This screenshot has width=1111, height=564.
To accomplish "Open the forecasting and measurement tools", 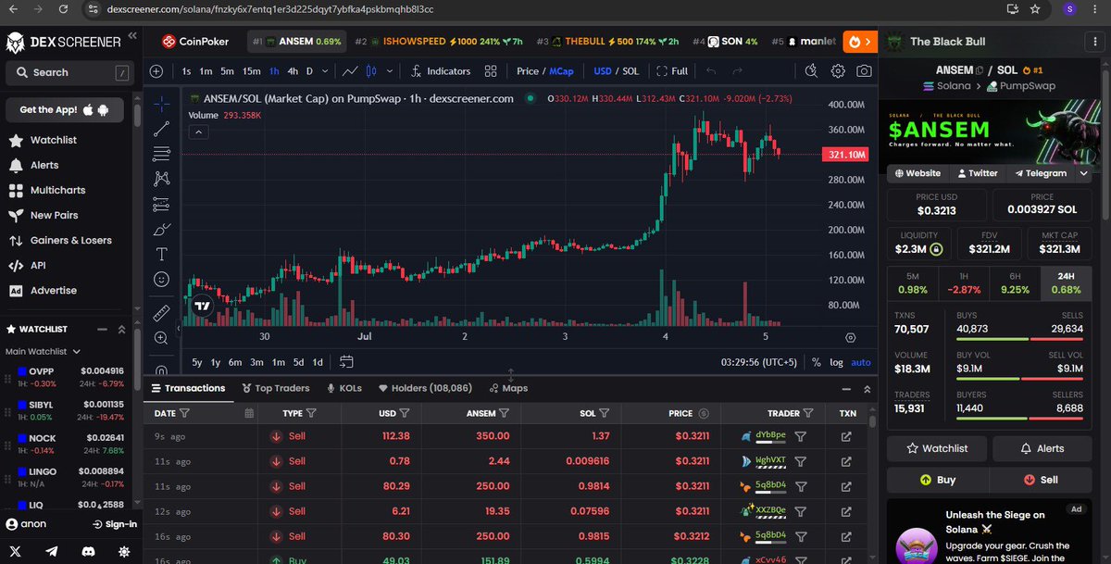I will (x=161, y=204).
